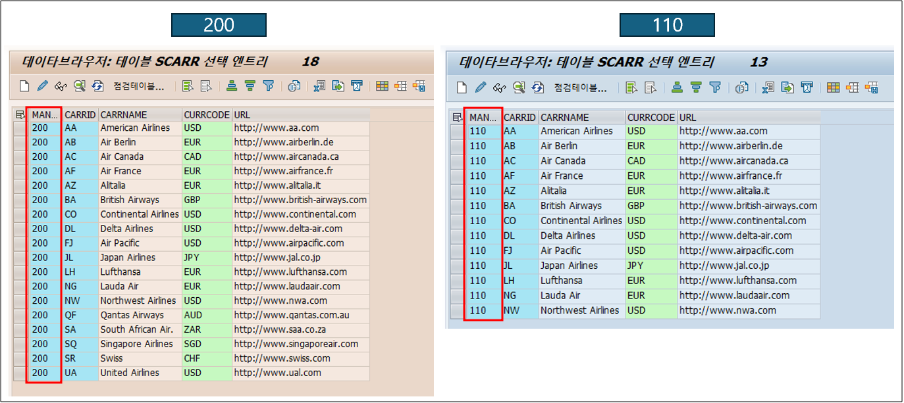Click Qantas Airways cell
This screenshot has height=403, width=904.
pyautogui.click(x=140, y=315)
